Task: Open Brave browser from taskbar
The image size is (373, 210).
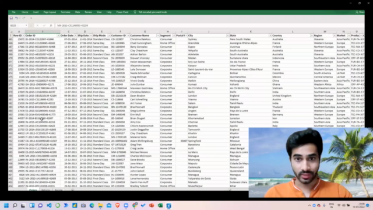Action: pos(118,205)
